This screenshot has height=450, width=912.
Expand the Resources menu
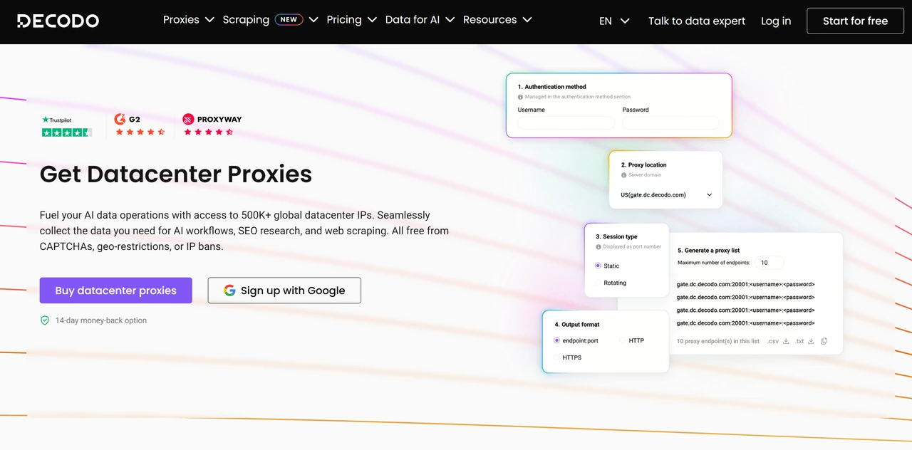tap(497, 20)
